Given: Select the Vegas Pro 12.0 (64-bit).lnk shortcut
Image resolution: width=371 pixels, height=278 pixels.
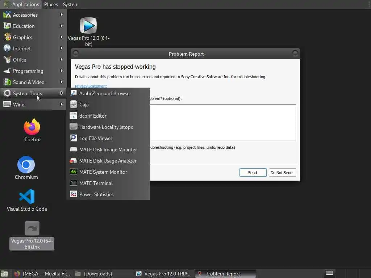Looking at the screenshot, I should 32,235.
